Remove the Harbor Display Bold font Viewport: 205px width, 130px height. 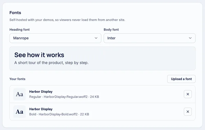click(188, 112)
